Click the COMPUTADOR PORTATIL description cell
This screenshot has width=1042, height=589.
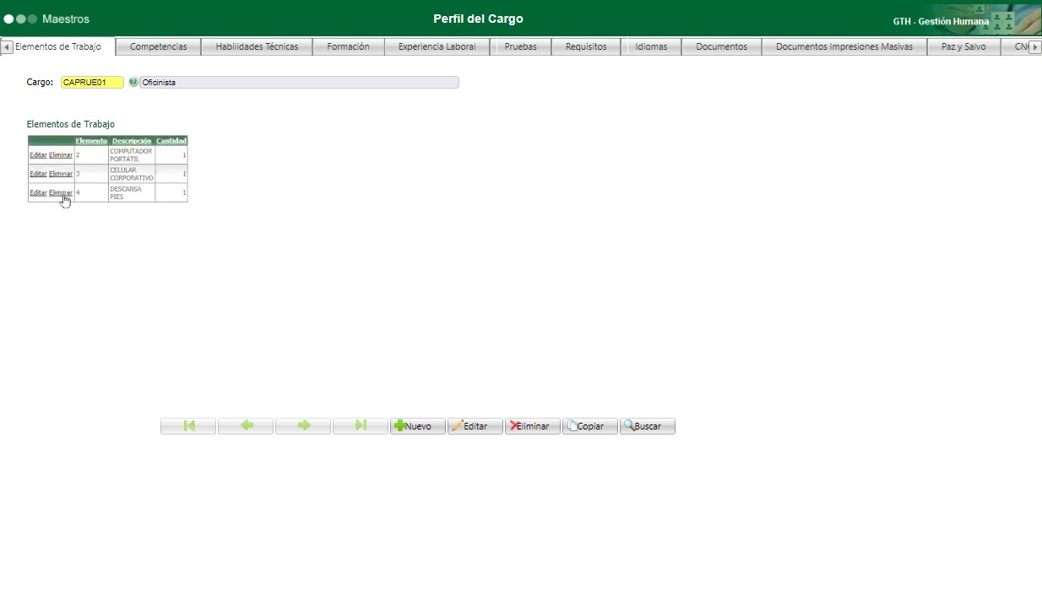click(x=132, y=155)
